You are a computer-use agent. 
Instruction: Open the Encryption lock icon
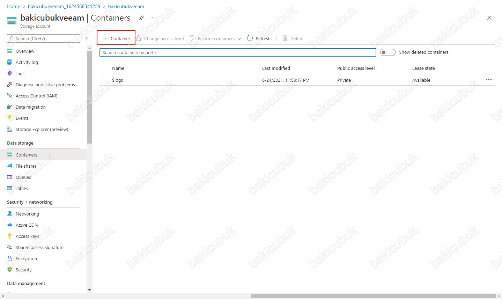click(x=10, y=258)
